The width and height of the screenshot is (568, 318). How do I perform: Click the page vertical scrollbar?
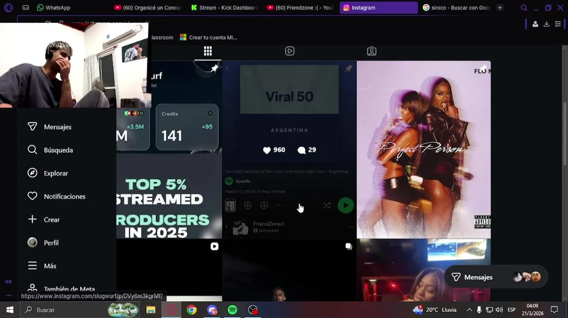(x=565, y=134)
